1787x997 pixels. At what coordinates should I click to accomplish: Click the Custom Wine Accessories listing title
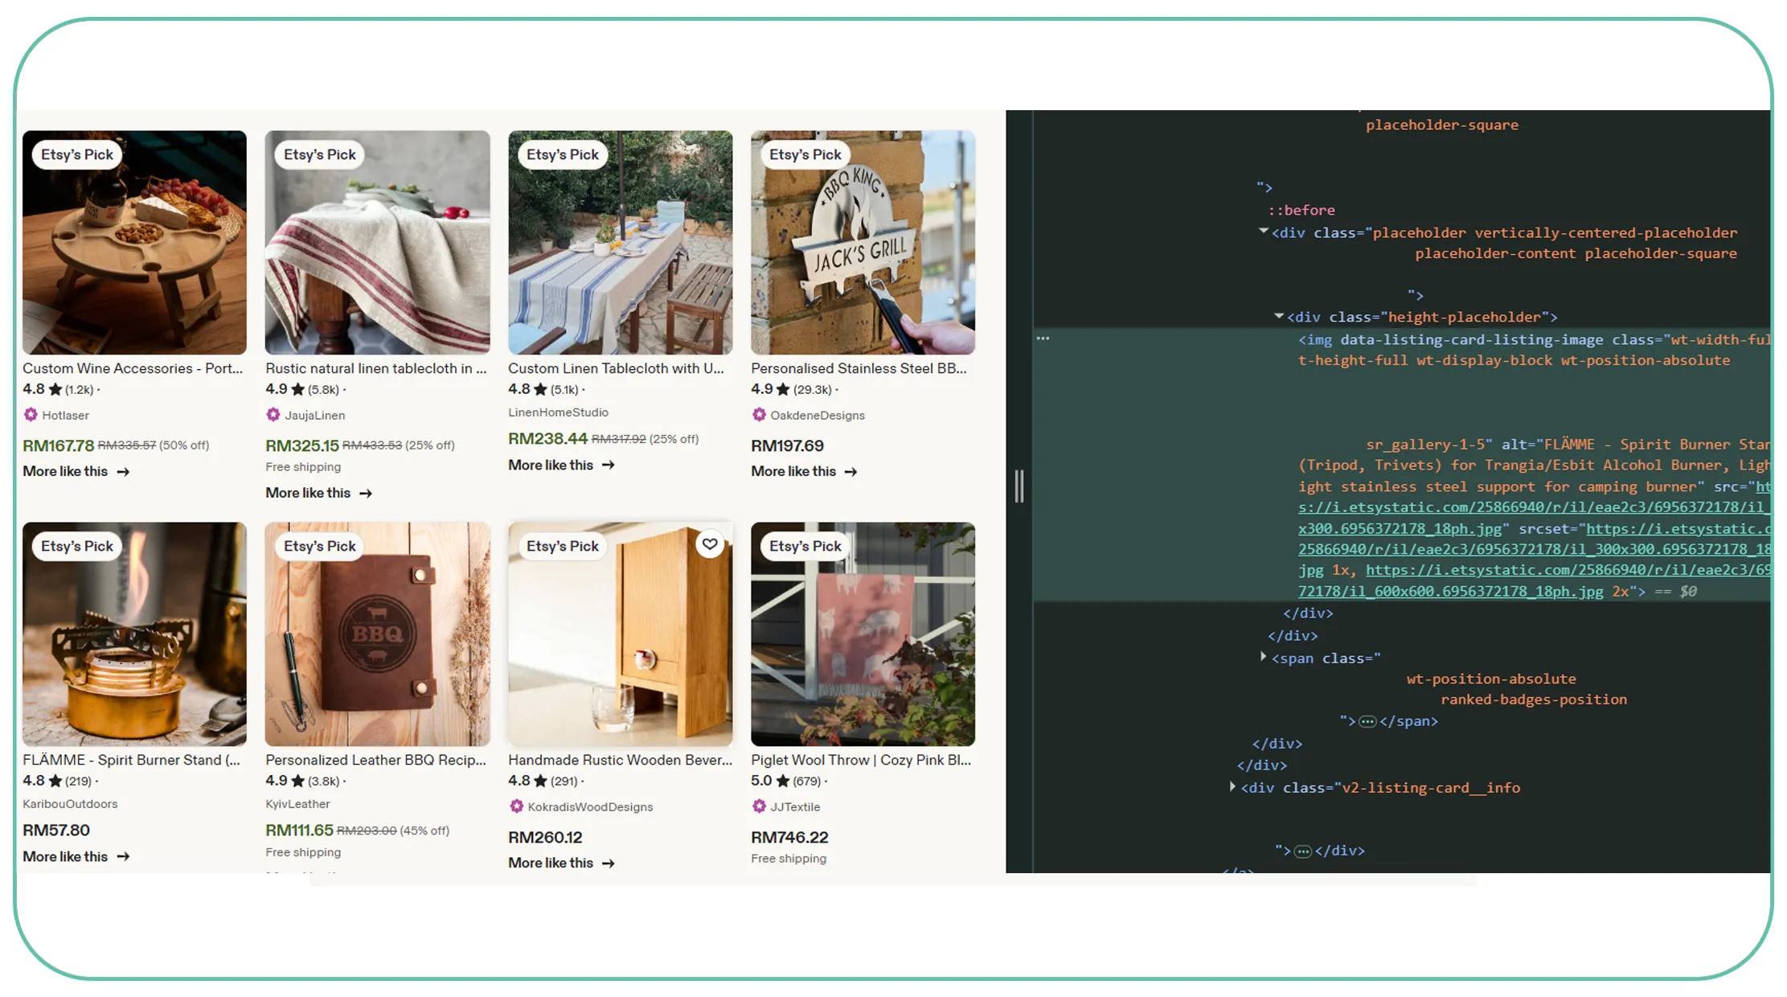[133, 368]
